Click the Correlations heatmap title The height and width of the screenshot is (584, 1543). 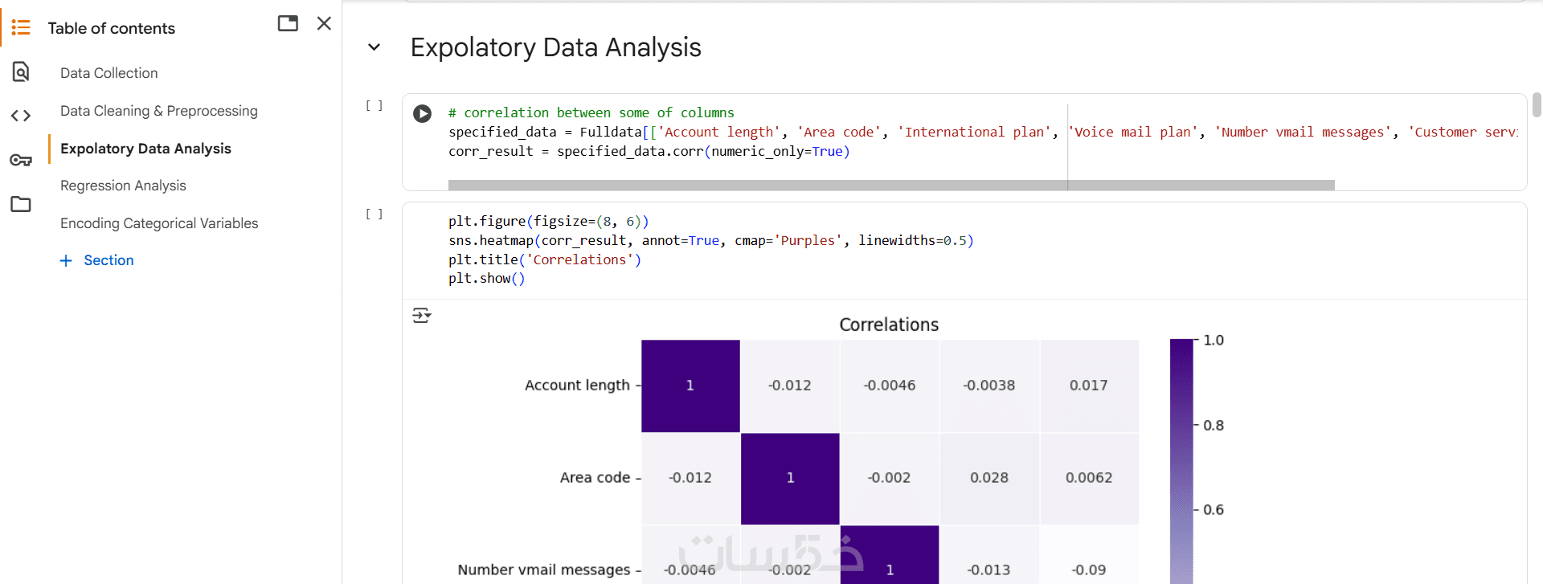point(888,325)
